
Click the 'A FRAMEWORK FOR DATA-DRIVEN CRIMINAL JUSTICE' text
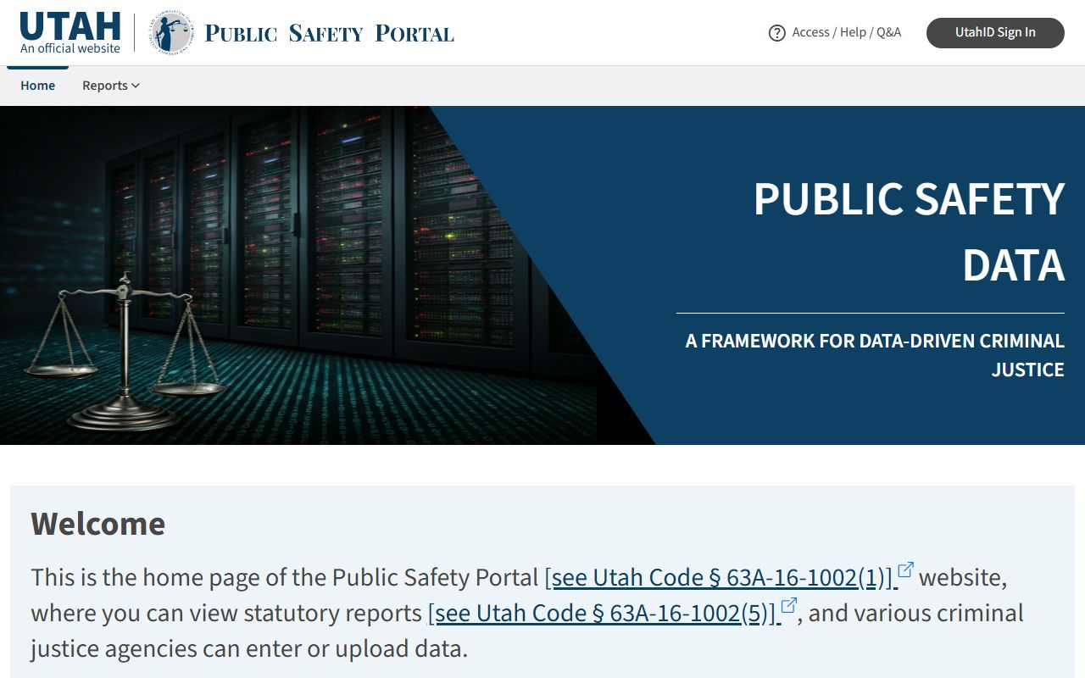875,355
